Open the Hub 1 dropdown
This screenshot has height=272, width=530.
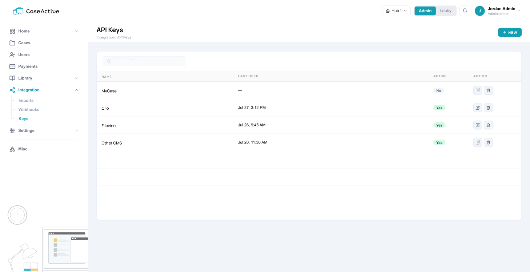point(396,11)
